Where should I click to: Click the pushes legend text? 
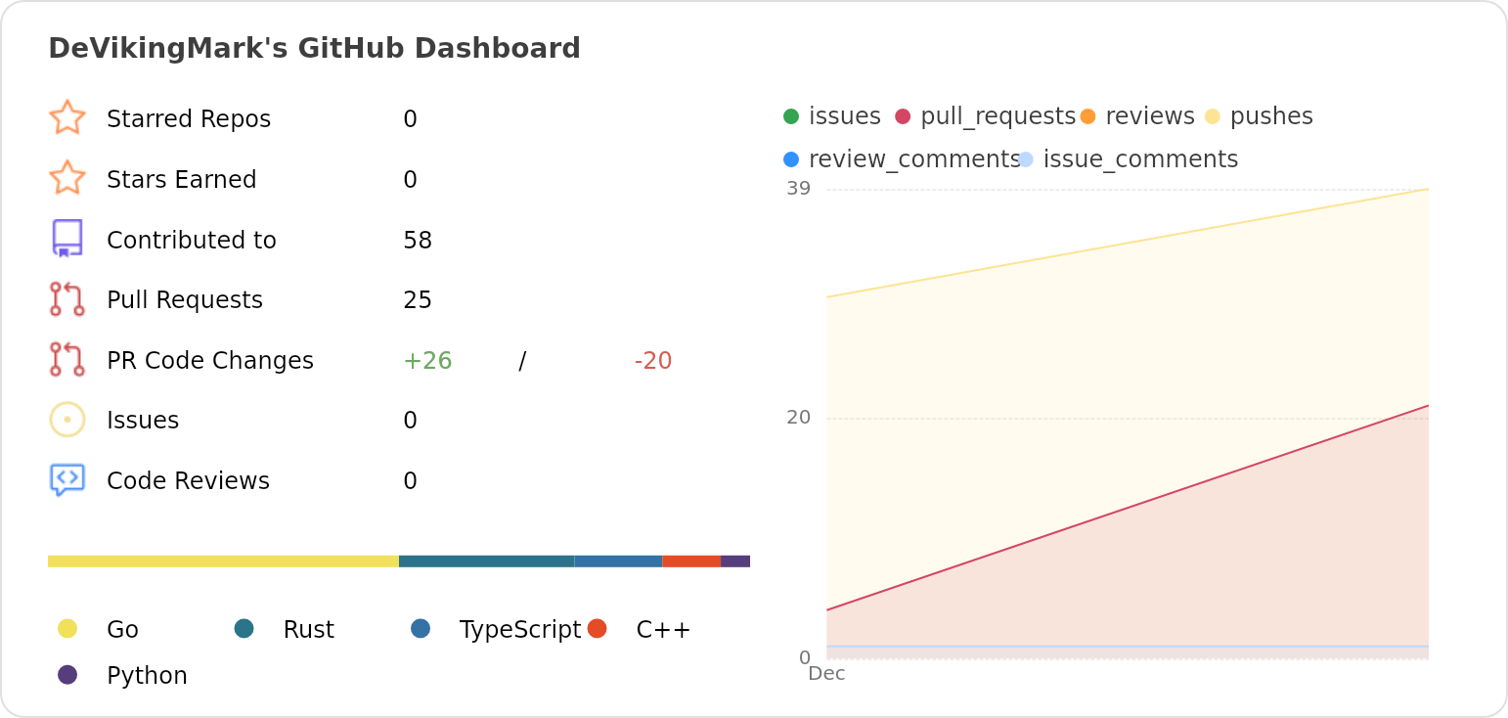tap(1271, 116)
